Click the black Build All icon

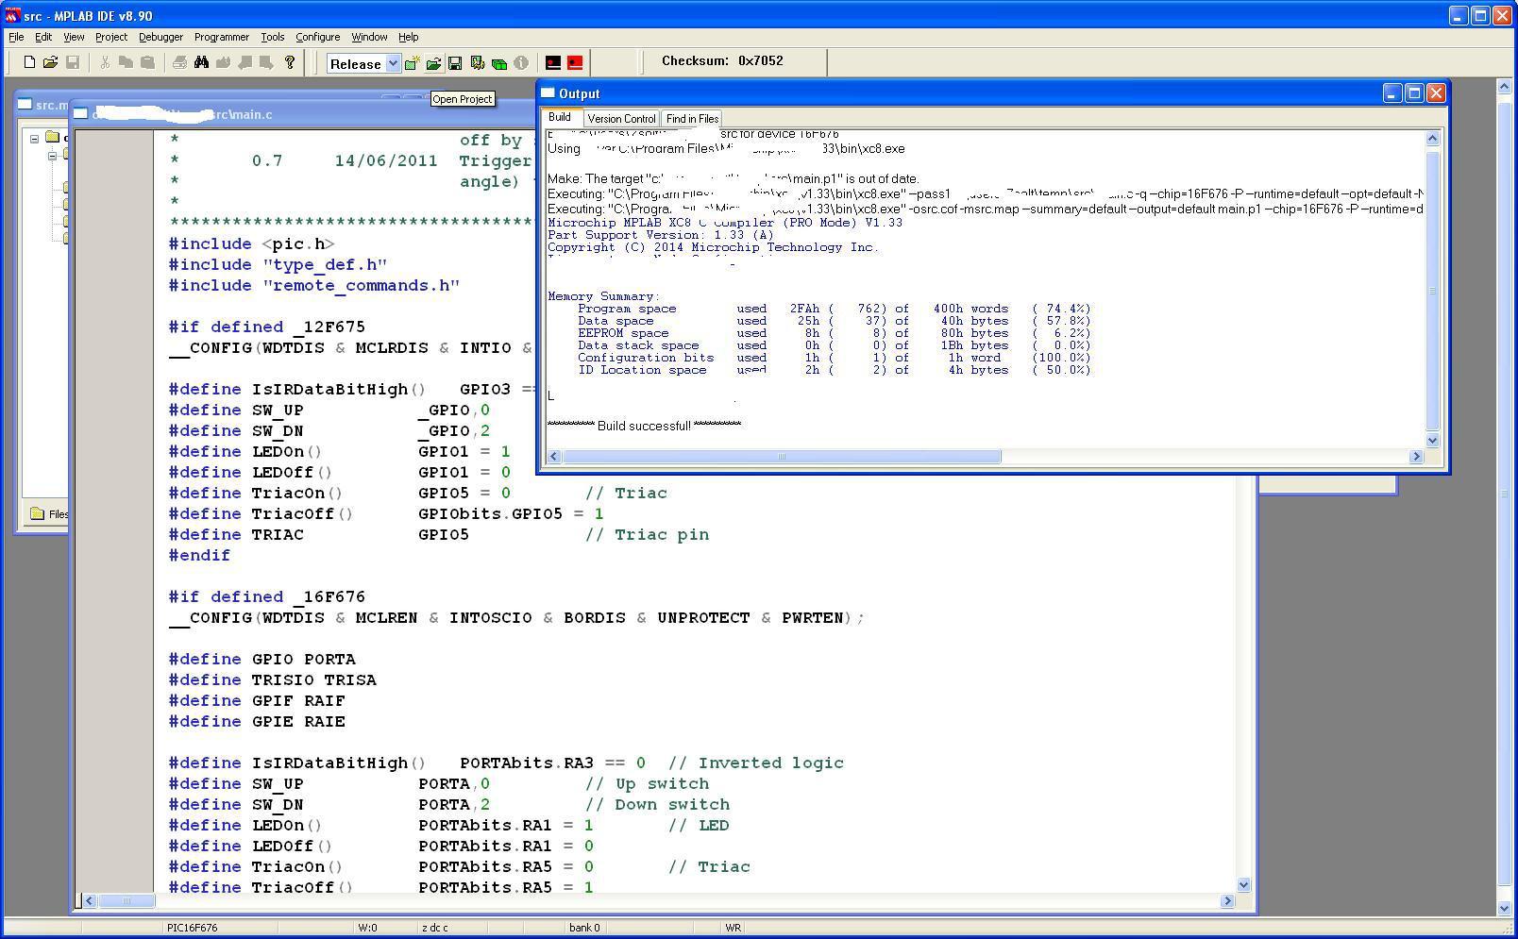[553, 63]
